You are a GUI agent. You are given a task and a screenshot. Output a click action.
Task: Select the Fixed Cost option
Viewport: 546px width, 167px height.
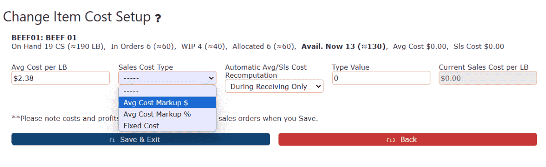coord(167,126)
